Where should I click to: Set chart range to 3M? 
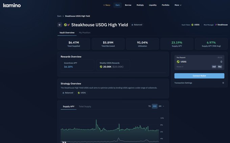tap(160, 106)
